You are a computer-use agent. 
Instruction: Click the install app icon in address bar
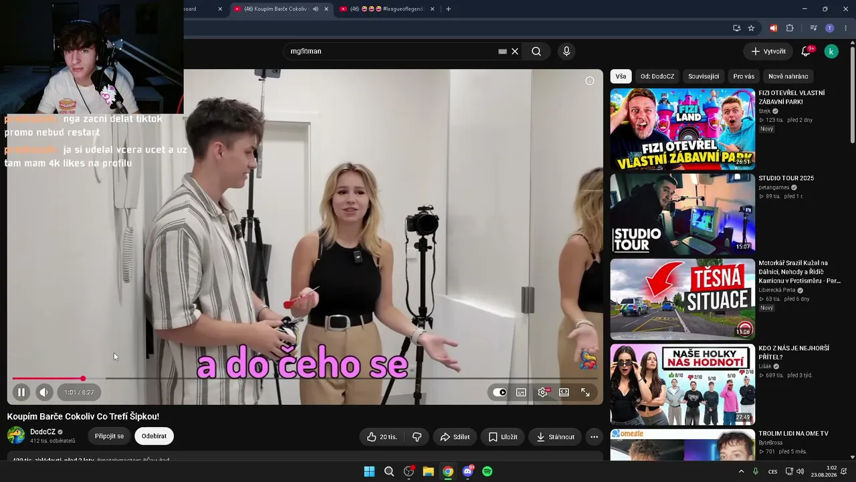(736, 28)
